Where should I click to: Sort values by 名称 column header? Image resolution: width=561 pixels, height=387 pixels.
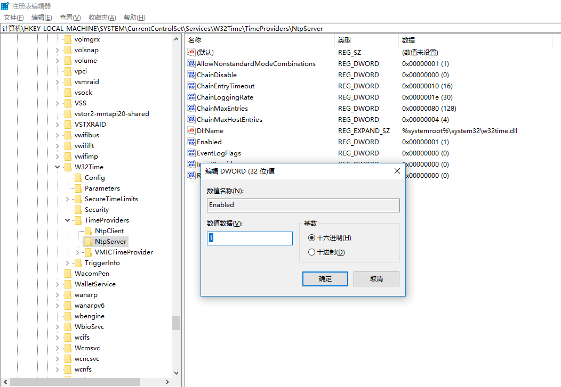click(x=260, y=40)
